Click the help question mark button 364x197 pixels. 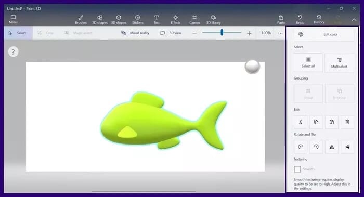point(13,52)
